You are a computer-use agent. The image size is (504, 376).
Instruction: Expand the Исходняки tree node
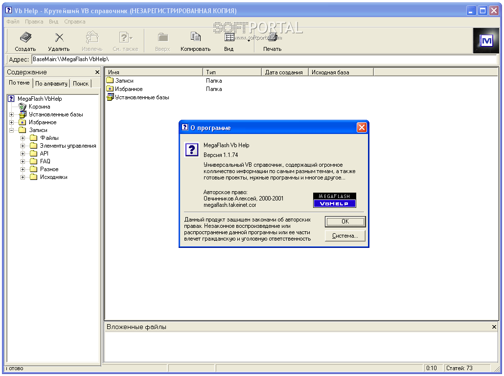(x=23, y=177)
